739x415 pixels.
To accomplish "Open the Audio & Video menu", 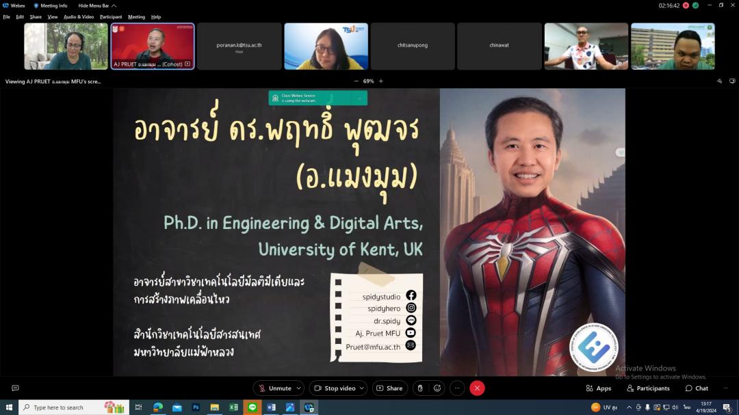I will pos(79,17).
